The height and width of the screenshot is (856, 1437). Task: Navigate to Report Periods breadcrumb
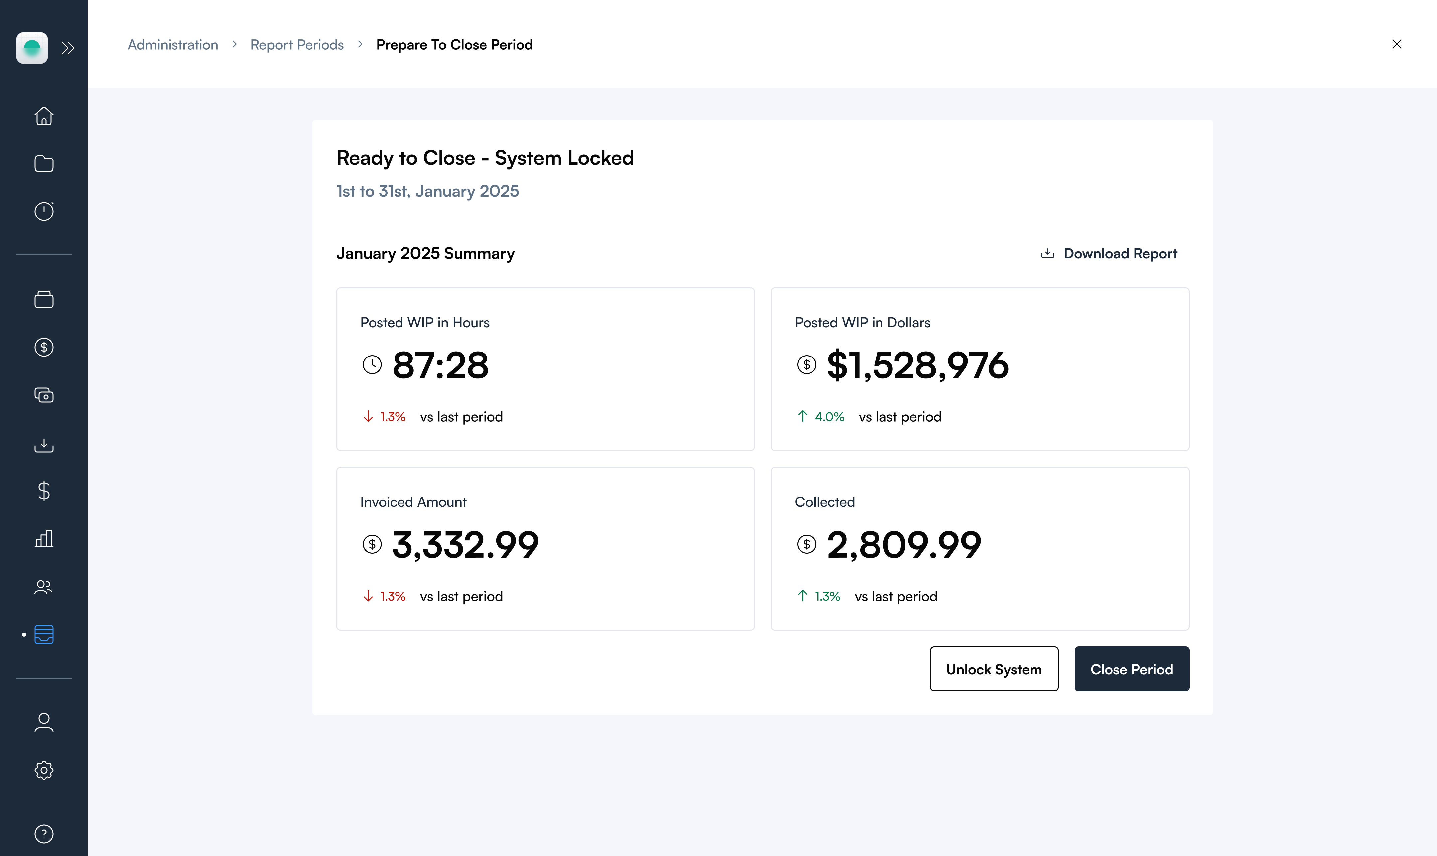coord(296,45)
